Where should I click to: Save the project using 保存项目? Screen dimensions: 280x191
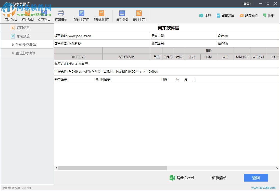click(44, 15)
